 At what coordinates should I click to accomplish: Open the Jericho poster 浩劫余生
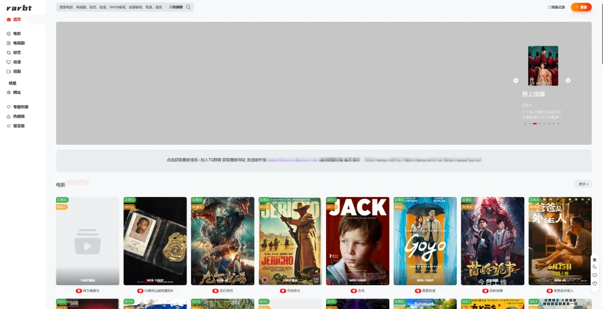(290, 241)
